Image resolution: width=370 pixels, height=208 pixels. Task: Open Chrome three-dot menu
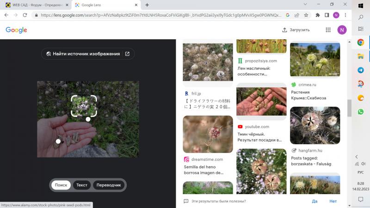(x=345, y=15)
